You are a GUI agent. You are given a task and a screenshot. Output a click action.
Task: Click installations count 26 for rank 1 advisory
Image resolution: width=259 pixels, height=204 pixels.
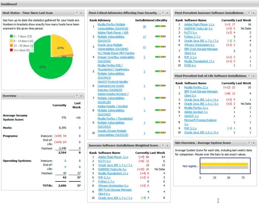pyautogui.click(x=145, y=27)
